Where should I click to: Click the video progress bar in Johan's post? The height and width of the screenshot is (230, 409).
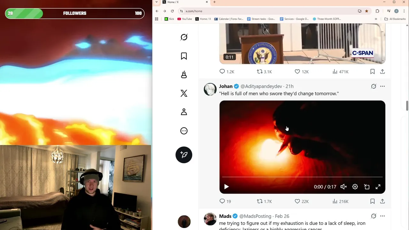(302, 177)
